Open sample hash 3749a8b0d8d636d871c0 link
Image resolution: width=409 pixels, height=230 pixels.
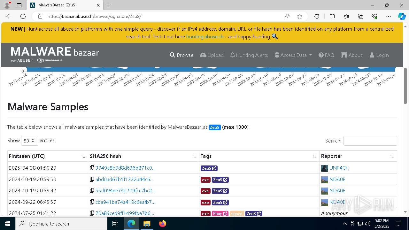(x=126, y=168)
